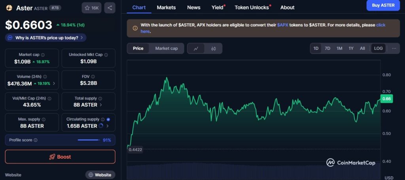Click the 0.66 current price marker
The image size is (405, 180).
point(386,99)
